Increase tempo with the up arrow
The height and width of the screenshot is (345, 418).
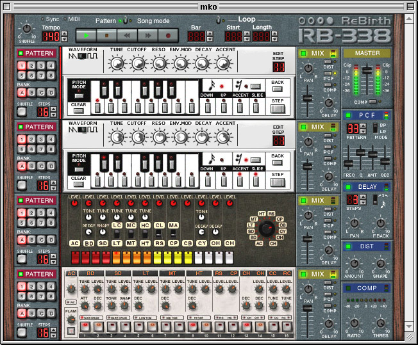(x=64, y=33)
